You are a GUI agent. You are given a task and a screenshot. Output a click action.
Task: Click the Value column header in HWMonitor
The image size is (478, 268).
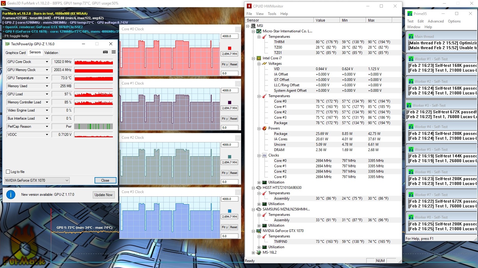tap(326, 20)
